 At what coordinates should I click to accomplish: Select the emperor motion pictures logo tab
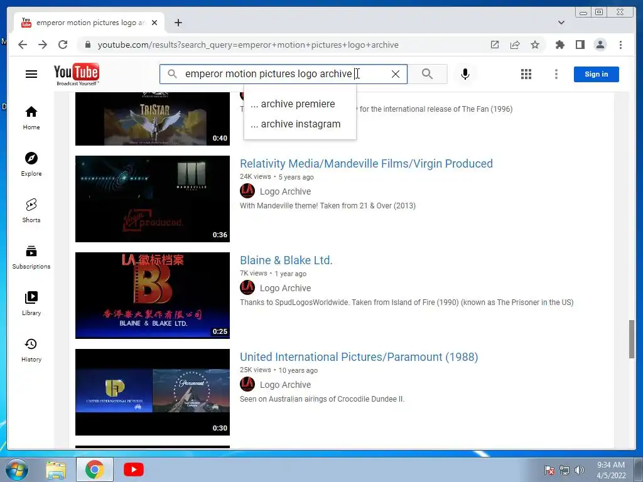point(89,23)
